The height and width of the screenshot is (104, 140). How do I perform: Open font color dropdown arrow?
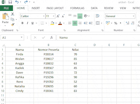point(64,23)
